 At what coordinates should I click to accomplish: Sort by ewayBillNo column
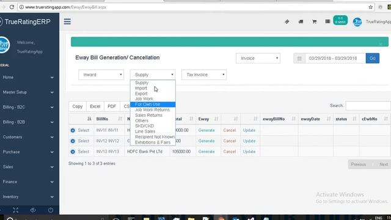279,119
